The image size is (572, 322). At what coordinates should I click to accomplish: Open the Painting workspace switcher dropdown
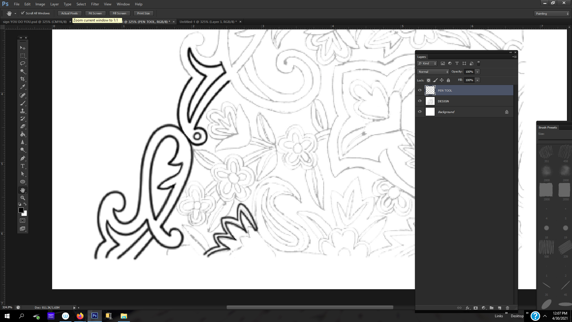pos(551,13)
